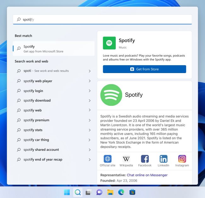Click the 'Love music and podcasts?' description text
The image size is (205, 198).
click(x=144, y=58)
